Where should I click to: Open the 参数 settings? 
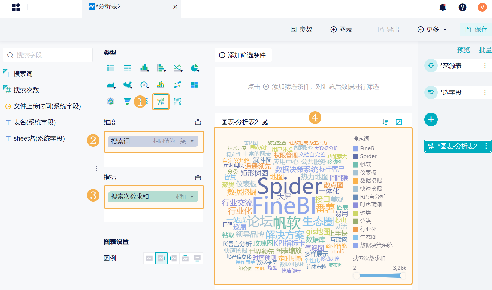tap(301, 29)
